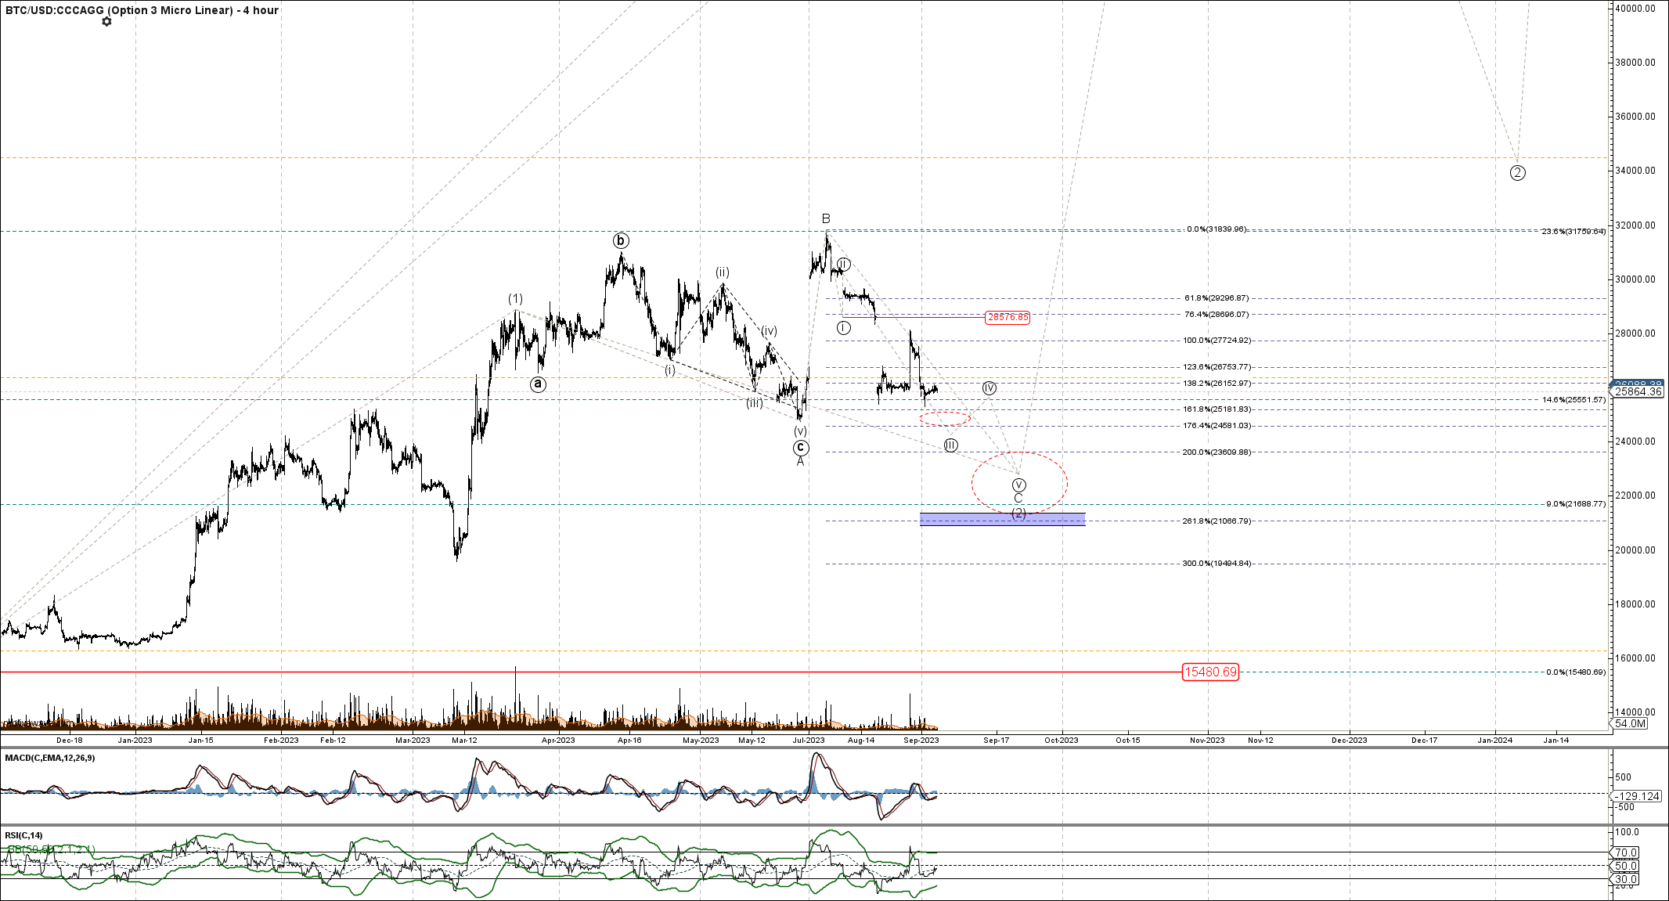Click the circled 2 wave label
The width and height of the screenshot is (1669, 901).
pos(1517,173)
